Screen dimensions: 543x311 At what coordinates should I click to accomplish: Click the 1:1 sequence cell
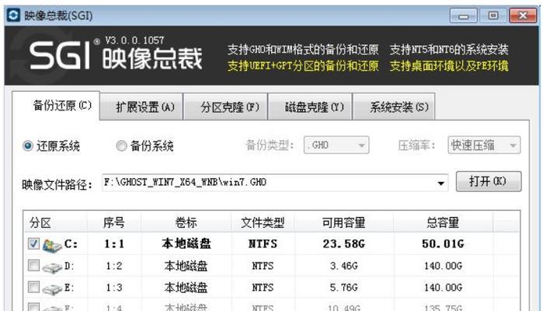tap(114, 244)
